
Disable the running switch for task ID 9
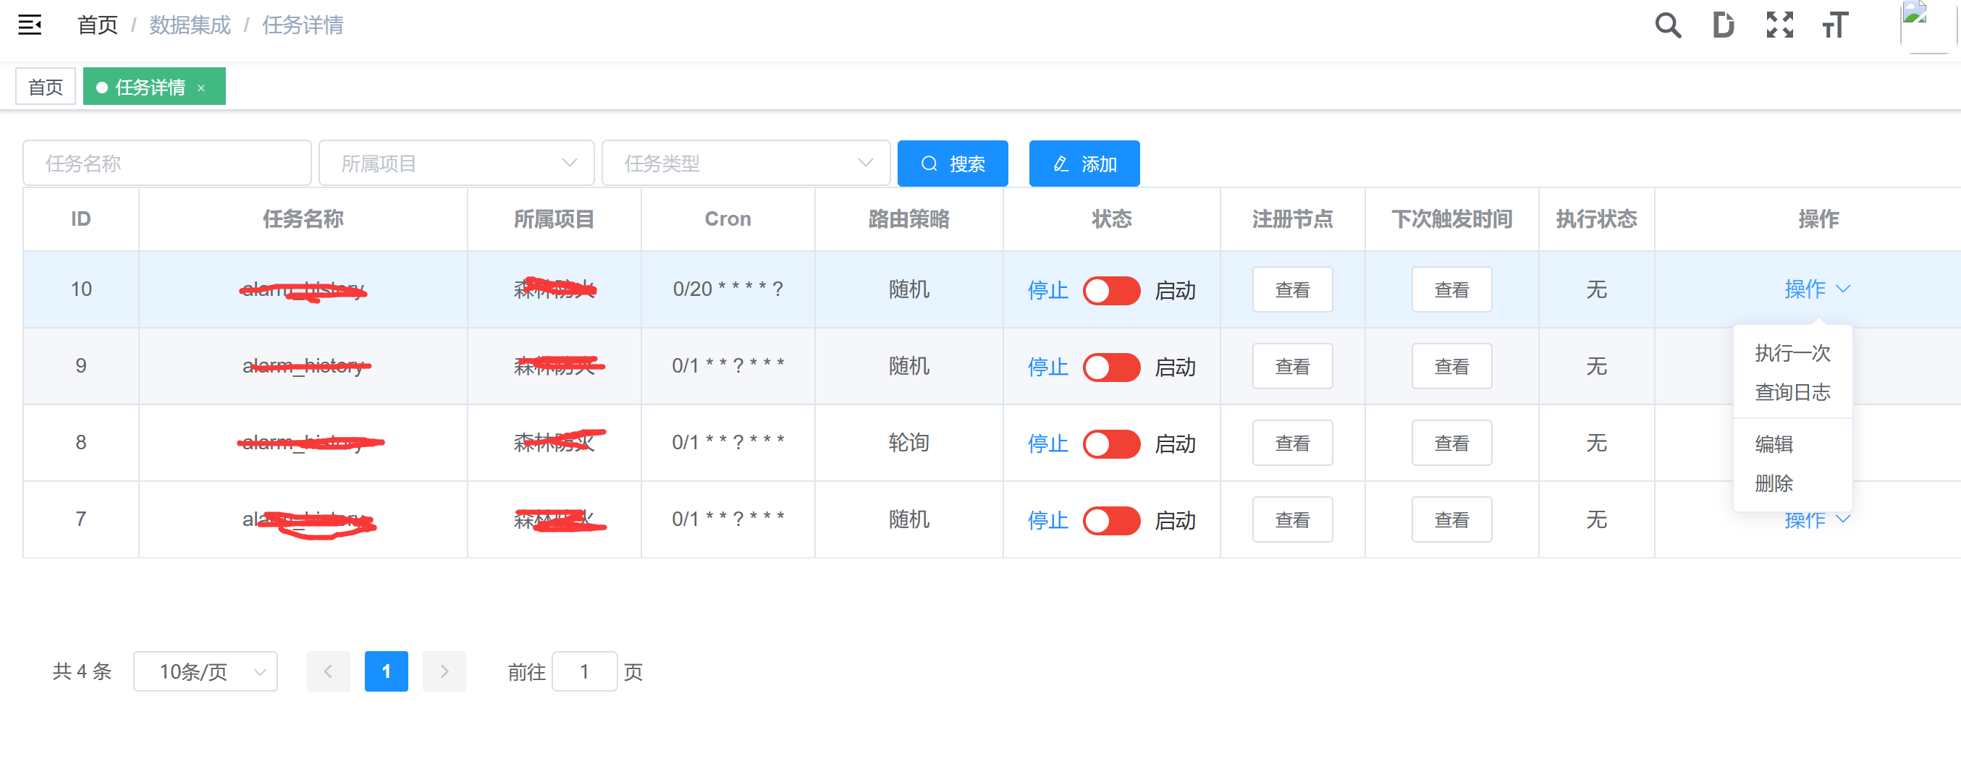tap(1111, 367)
